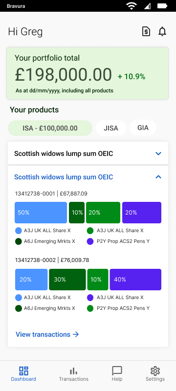Switch to the GIA product tab

[143, 128]
